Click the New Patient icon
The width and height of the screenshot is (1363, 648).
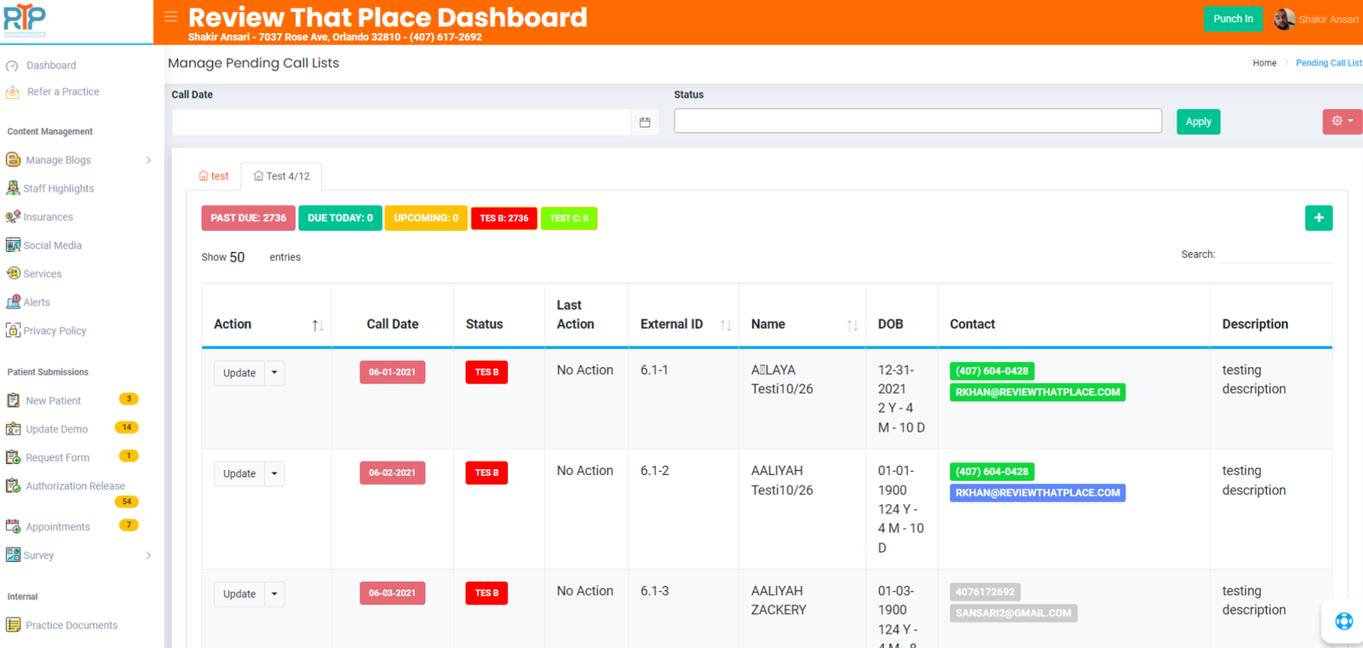[13, 400]
